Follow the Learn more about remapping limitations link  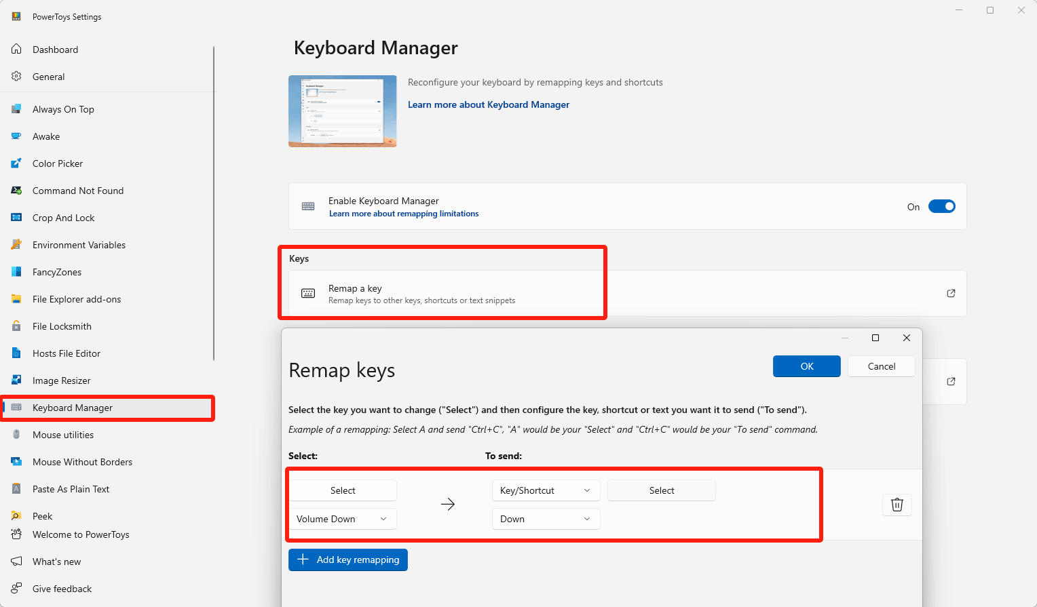point(404,214)
